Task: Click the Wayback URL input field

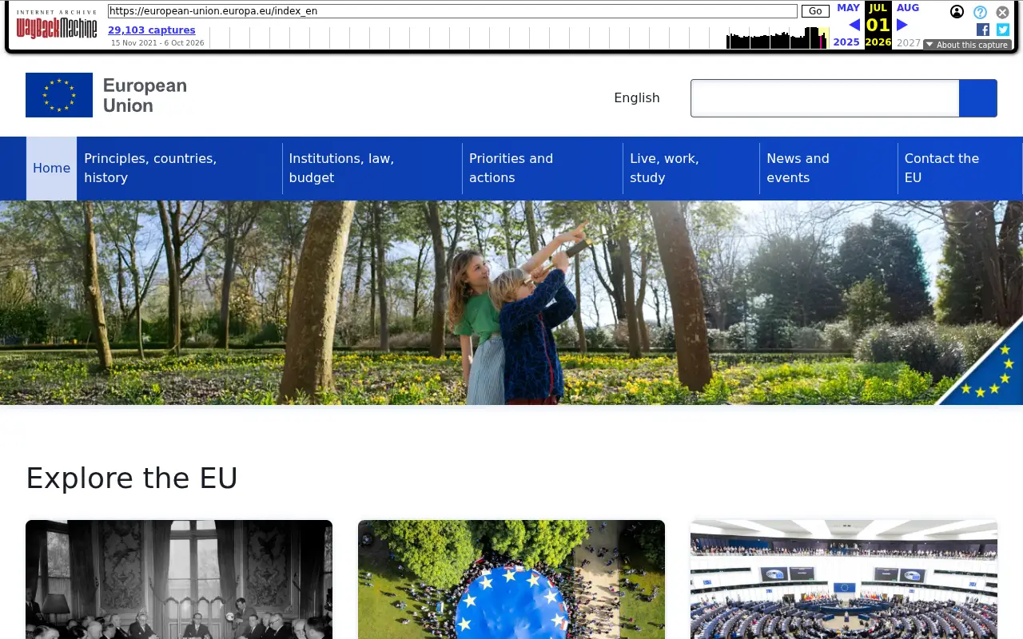Action: coord(452,11)
